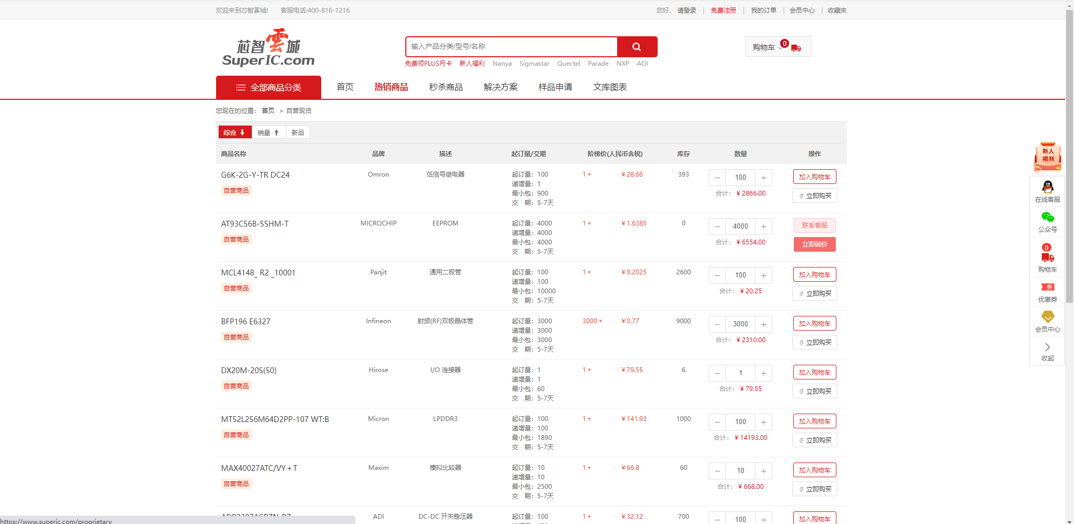
Task: Decrease quantity for MT52L256M64D2PP-107 WT:B
Action: coord(717,422)
